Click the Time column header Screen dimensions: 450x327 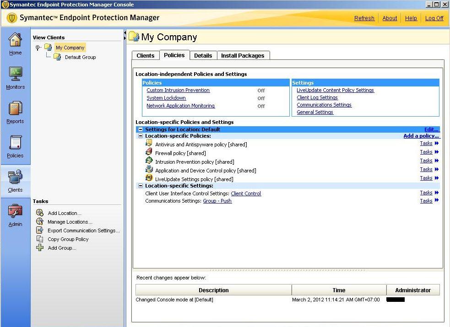pos(339,290)
